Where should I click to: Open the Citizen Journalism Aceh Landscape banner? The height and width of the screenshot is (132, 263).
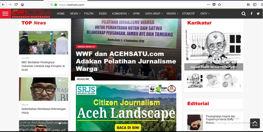pyautogui.click(x=126, y=108)
